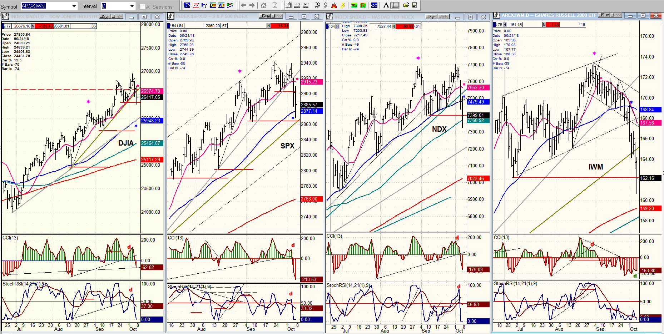
Task: Click the back arrow toolbar icon
Action: [x=244, y=5]
